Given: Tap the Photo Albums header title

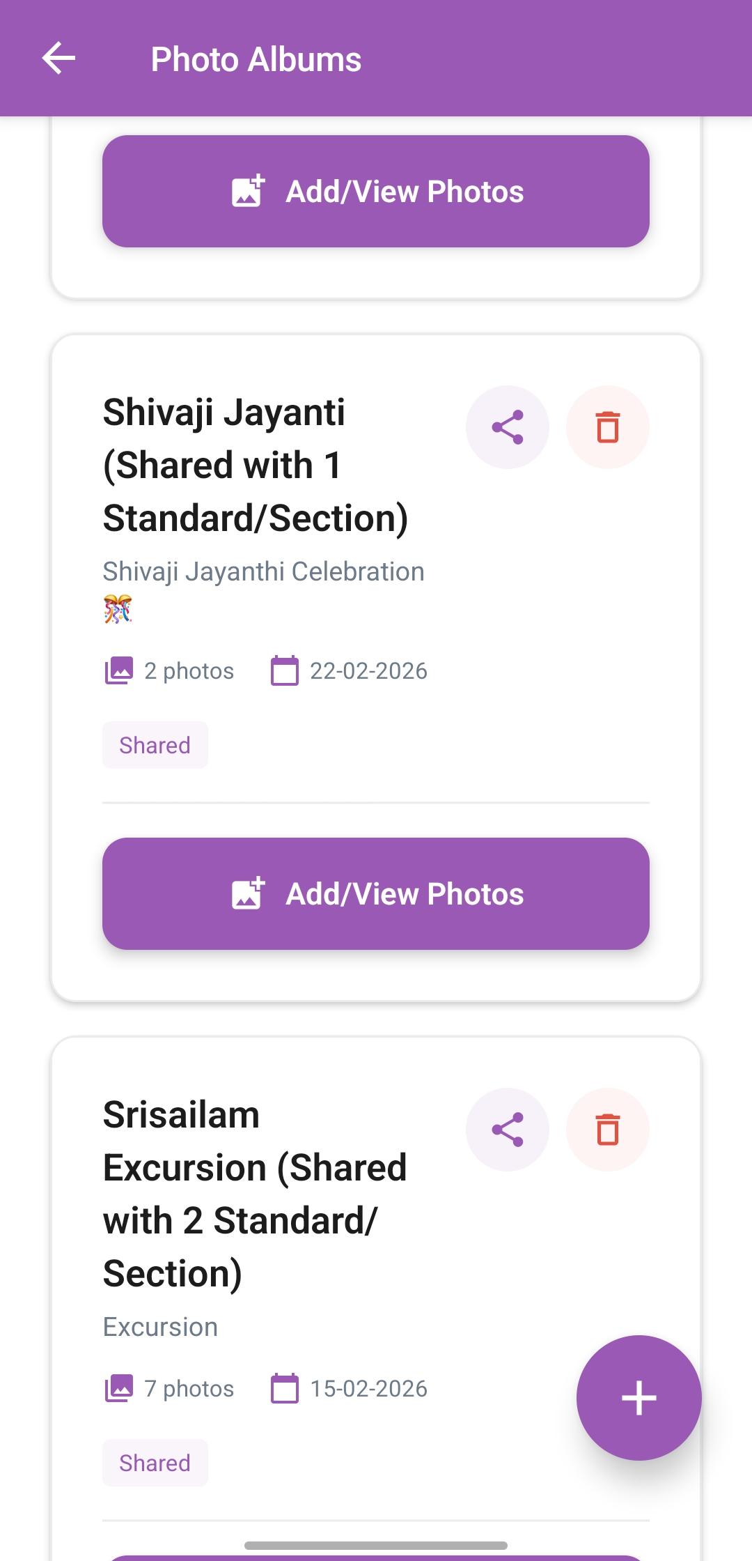Looking at the screenshot, I should [256, 59].
